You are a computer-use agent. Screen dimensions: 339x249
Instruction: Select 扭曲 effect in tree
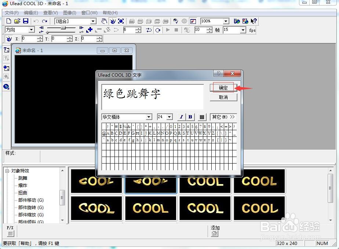pos(23,193)
